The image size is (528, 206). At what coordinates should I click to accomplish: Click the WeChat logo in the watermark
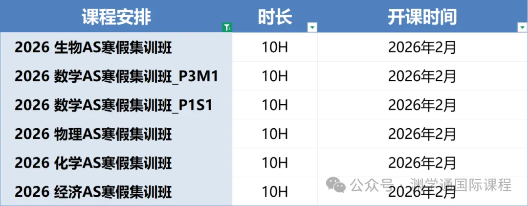[x=336, y=185]
